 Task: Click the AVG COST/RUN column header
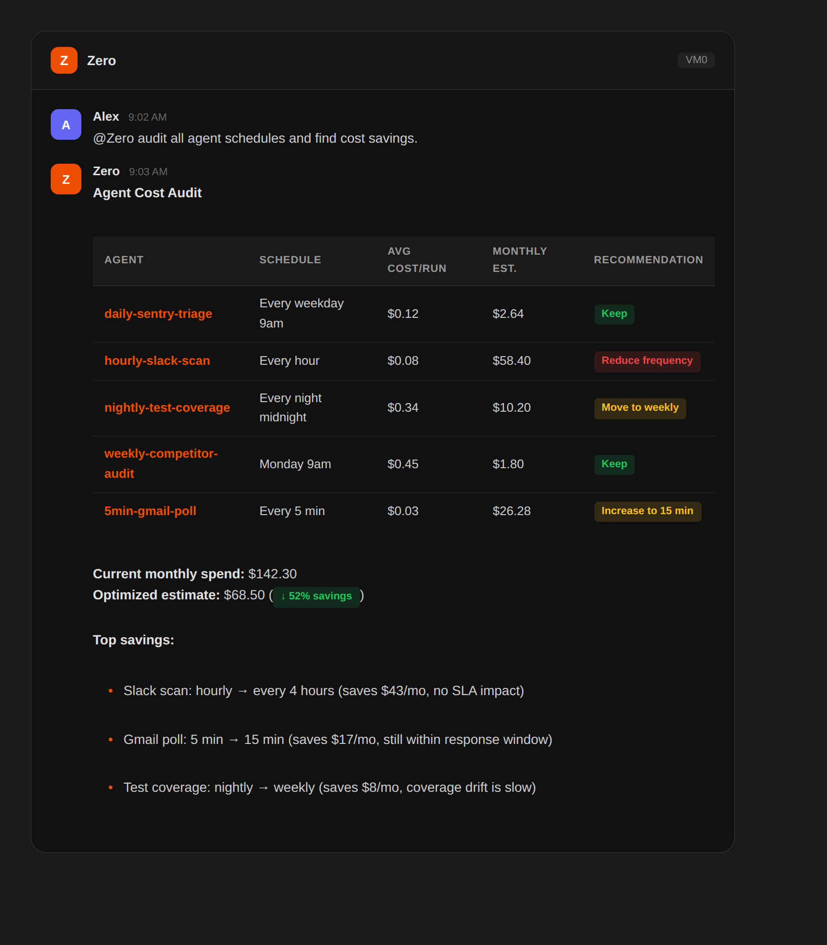click(x=417, y=260)
